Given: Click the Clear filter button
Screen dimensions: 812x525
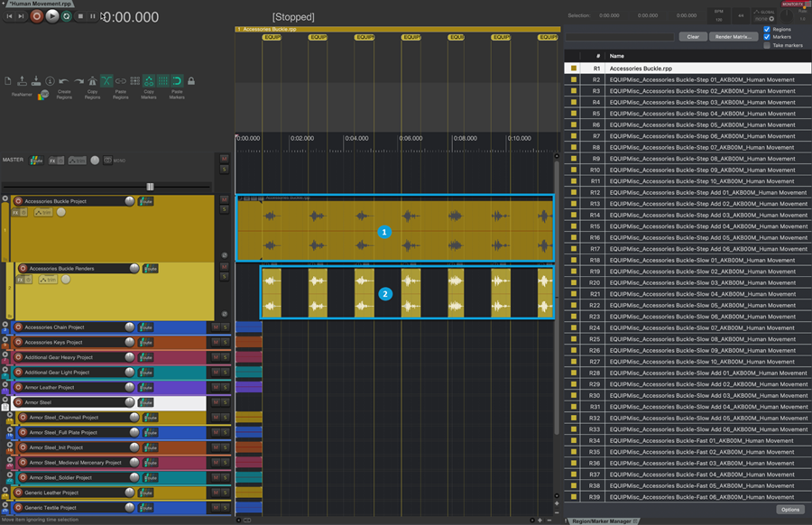Looking at the screenshot, I should click(691, 37).
